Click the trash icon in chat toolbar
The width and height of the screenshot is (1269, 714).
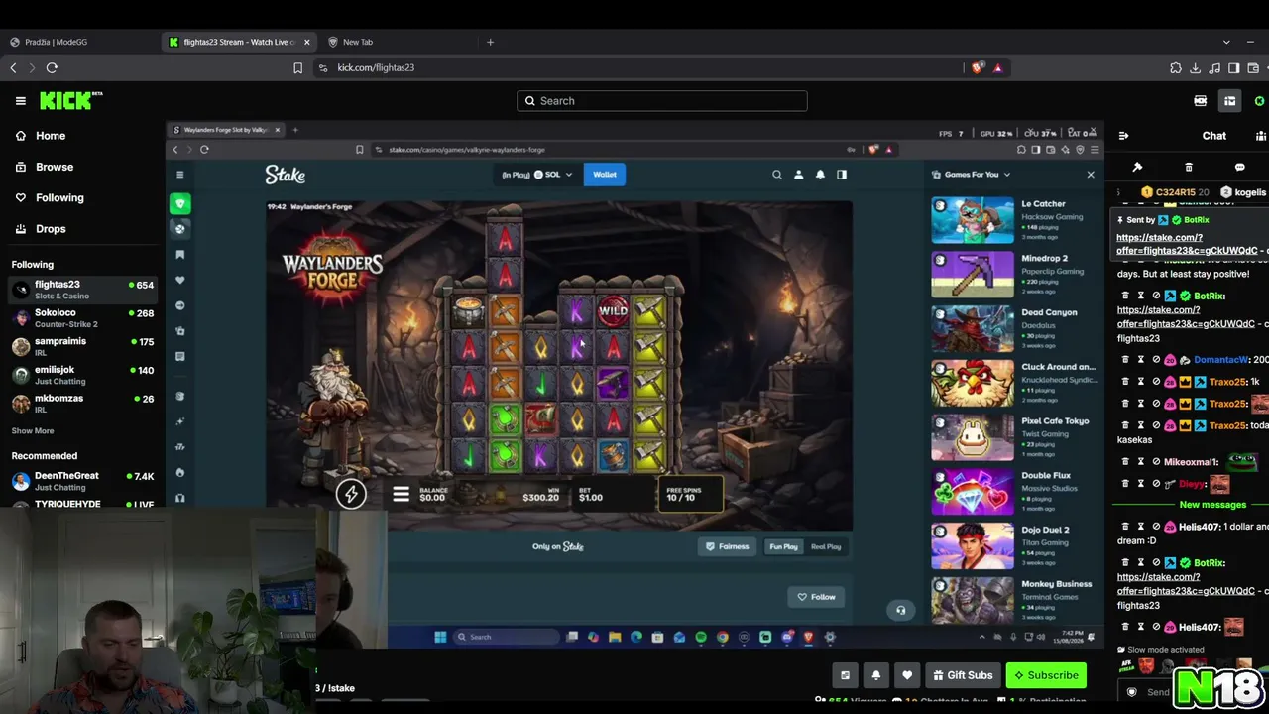tap(1189, 167)
